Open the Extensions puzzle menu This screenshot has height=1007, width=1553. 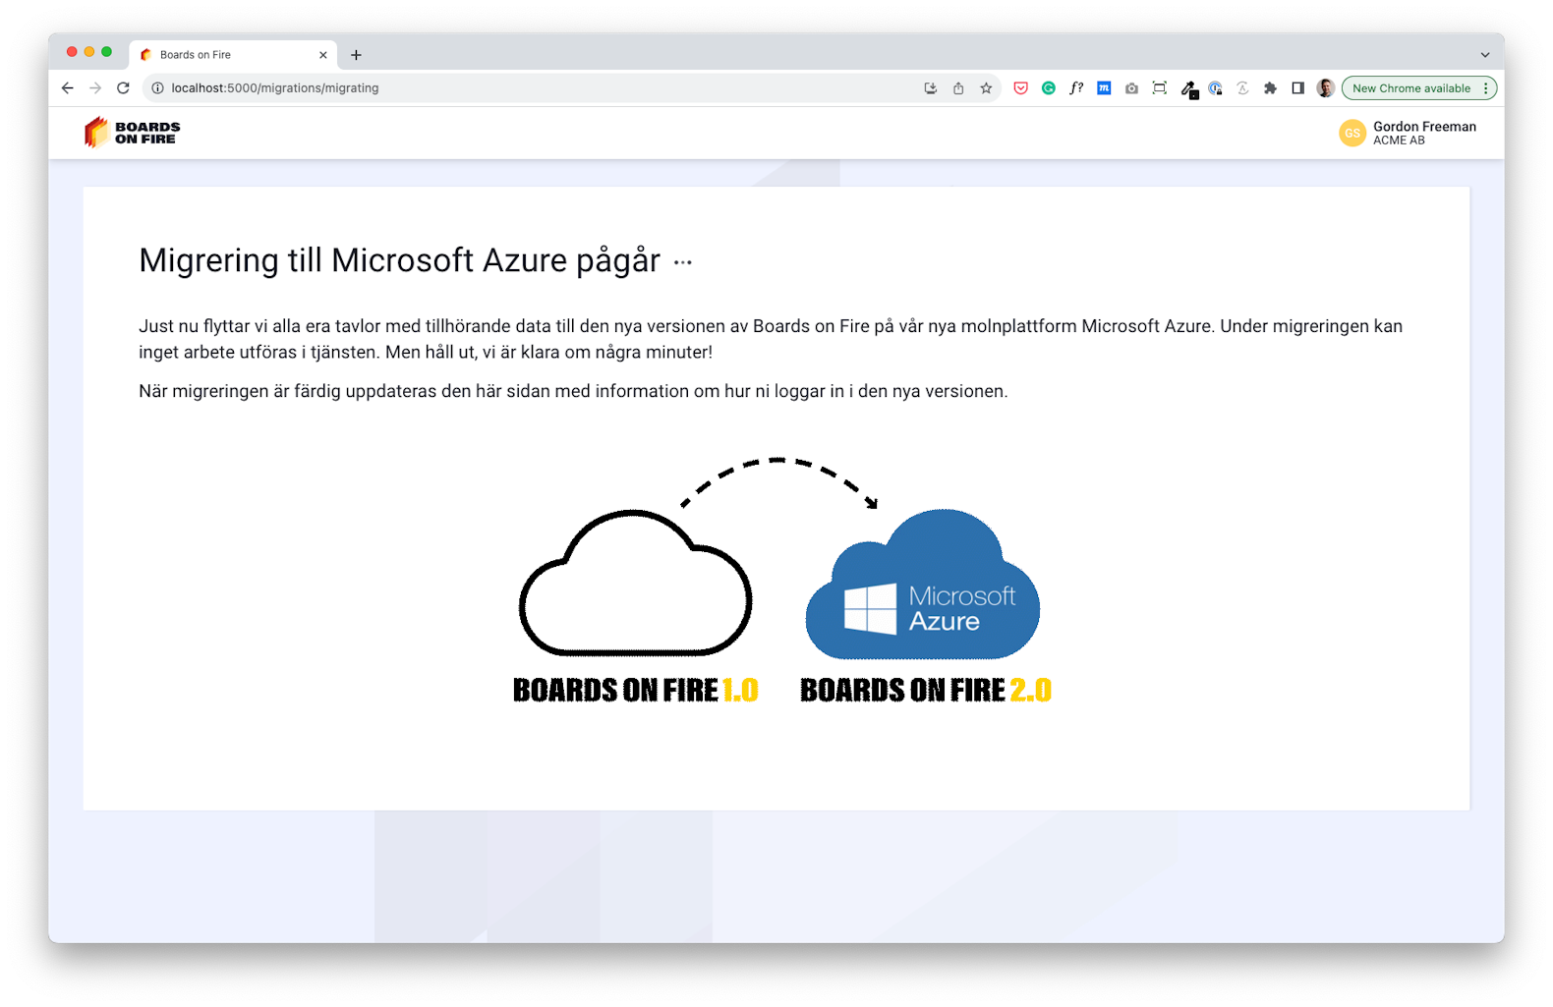pos(1270,88)
